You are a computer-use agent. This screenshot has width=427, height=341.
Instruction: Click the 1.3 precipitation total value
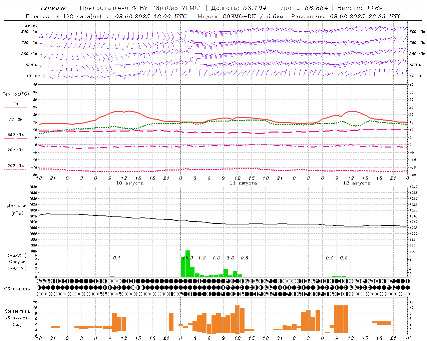pyautogui.click(x=202, y=258)
